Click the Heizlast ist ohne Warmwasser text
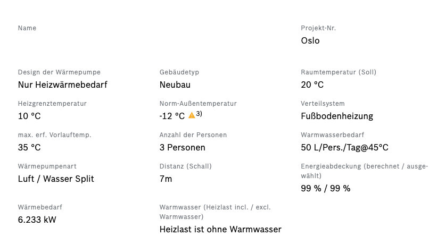 (x=220, y=229)
